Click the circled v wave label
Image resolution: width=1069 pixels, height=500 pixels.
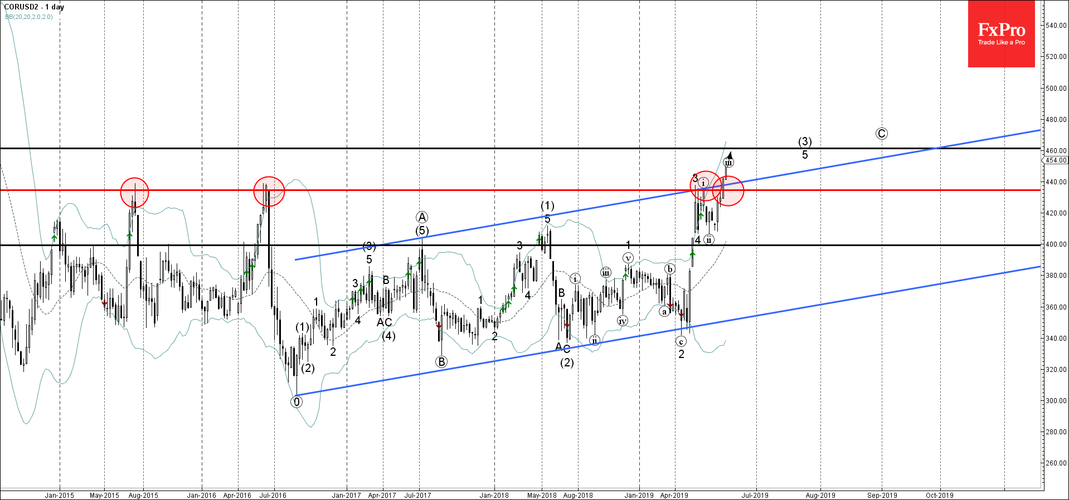pos(628,258)
